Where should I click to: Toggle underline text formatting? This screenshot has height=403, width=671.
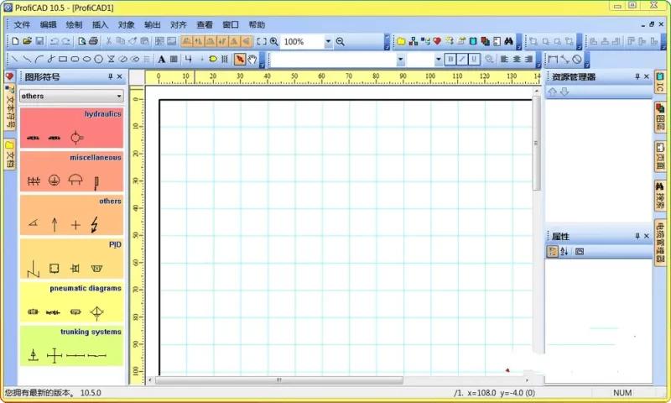click(x=474, y=60)
